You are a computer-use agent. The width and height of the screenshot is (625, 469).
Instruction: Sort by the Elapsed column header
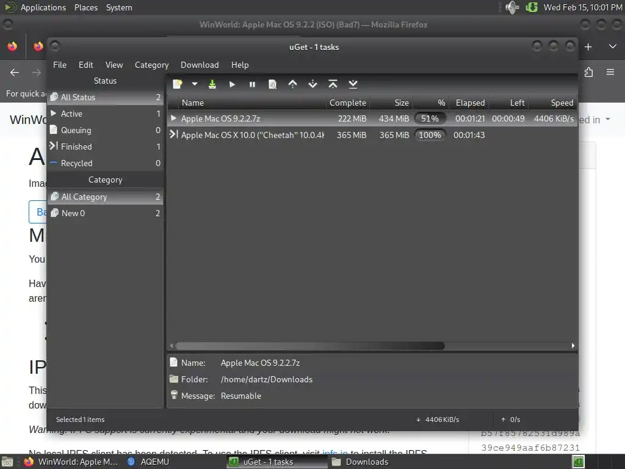coord(469,103)
